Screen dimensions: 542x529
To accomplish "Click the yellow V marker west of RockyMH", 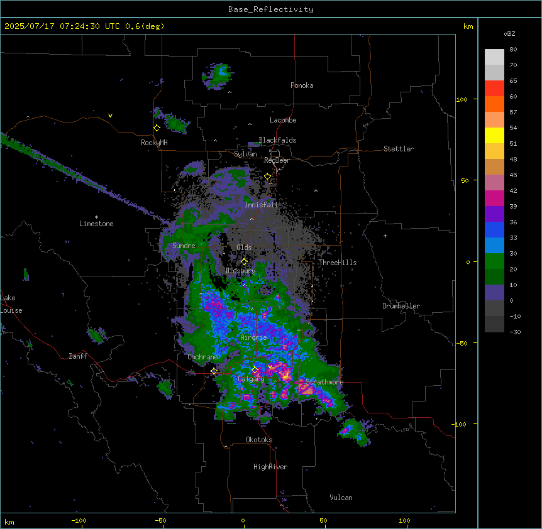I will click(110, 116).
